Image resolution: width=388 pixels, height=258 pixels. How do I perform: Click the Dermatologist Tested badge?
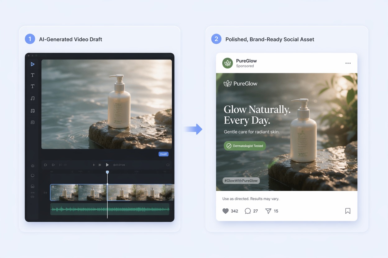pyautogui.click(x=245, y=146)
